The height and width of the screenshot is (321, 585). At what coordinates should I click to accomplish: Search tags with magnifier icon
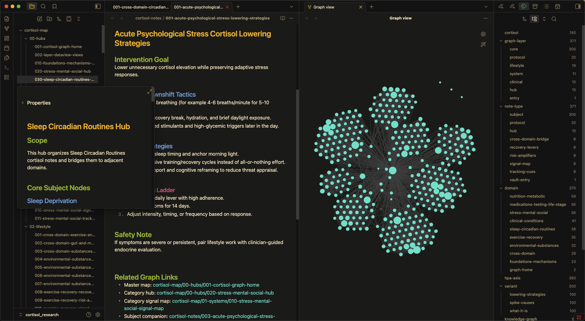click(x=554, y=19)
